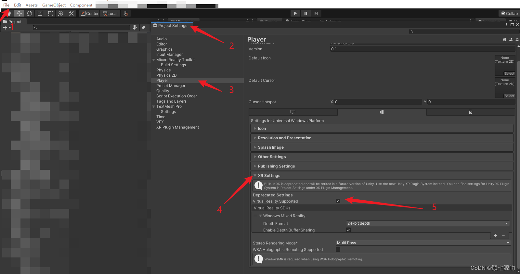
Task: Toggle Enable Depth Buffer Sharing checkbox
Action: click(x=348, y=230)
